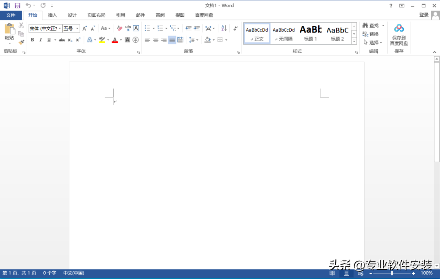The width and height of the screenshot is (440, 279).
Task: Apply subscript formatting
Action: (70, 40)
